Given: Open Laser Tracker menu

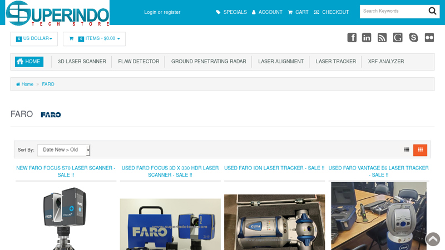Looking at the screenshot, I should tap(336, 62).
